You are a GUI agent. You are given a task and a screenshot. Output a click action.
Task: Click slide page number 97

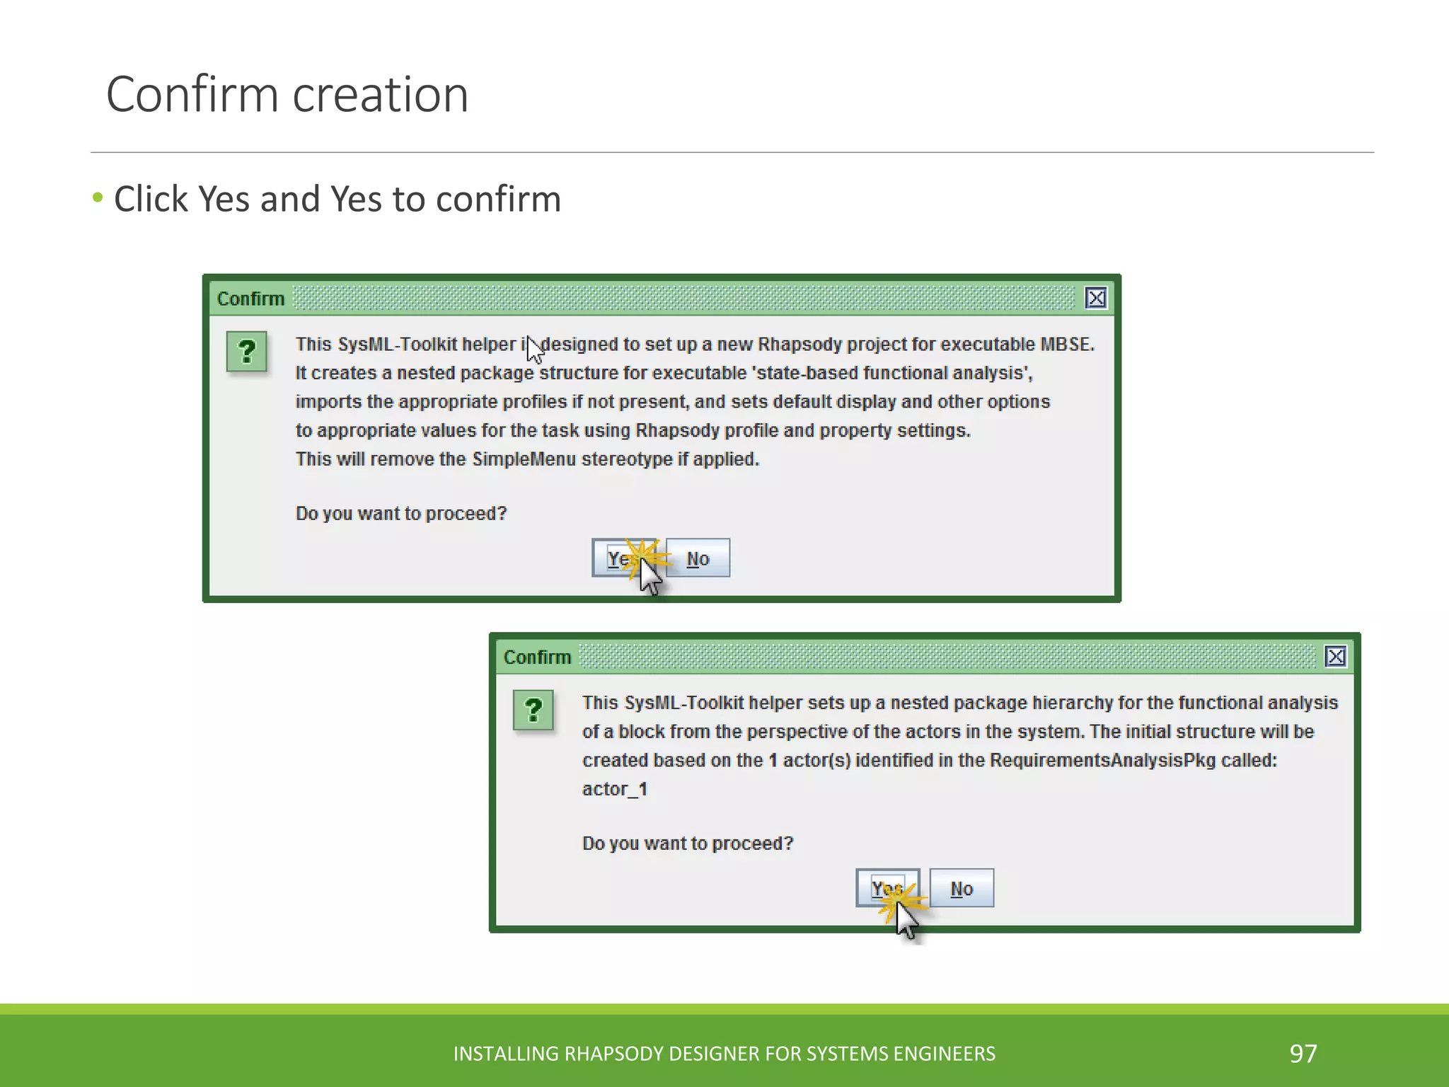(1303, 1054)
